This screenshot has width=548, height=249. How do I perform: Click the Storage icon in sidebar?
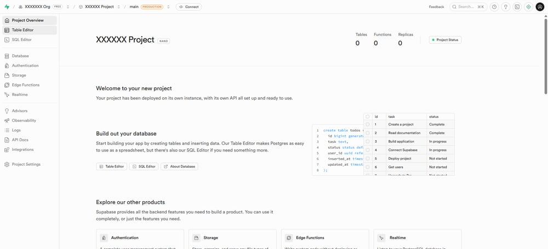[x=7, y=76]
